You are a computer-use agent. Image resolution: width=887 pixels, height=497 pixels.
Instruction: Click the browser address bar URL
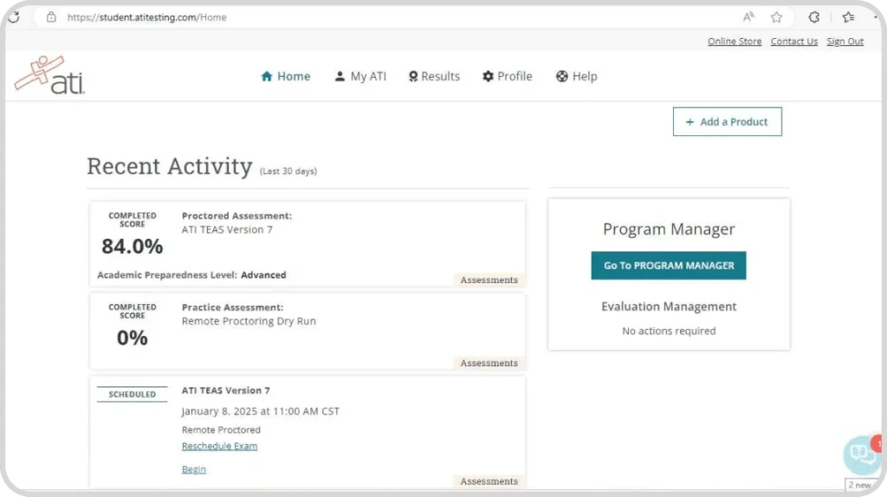click(x=147, y=17)
